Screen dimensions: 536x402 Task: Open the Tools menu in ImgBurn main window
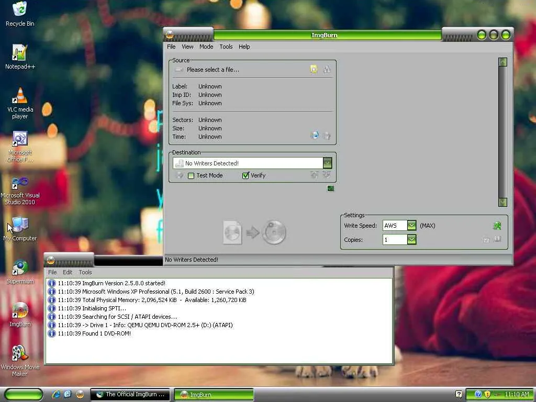pos(226,47)
